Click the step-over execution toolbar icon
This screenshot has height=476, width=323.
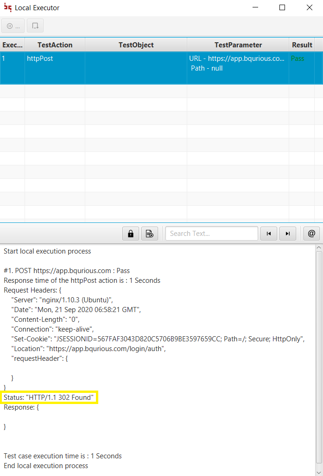pos(35,26)
